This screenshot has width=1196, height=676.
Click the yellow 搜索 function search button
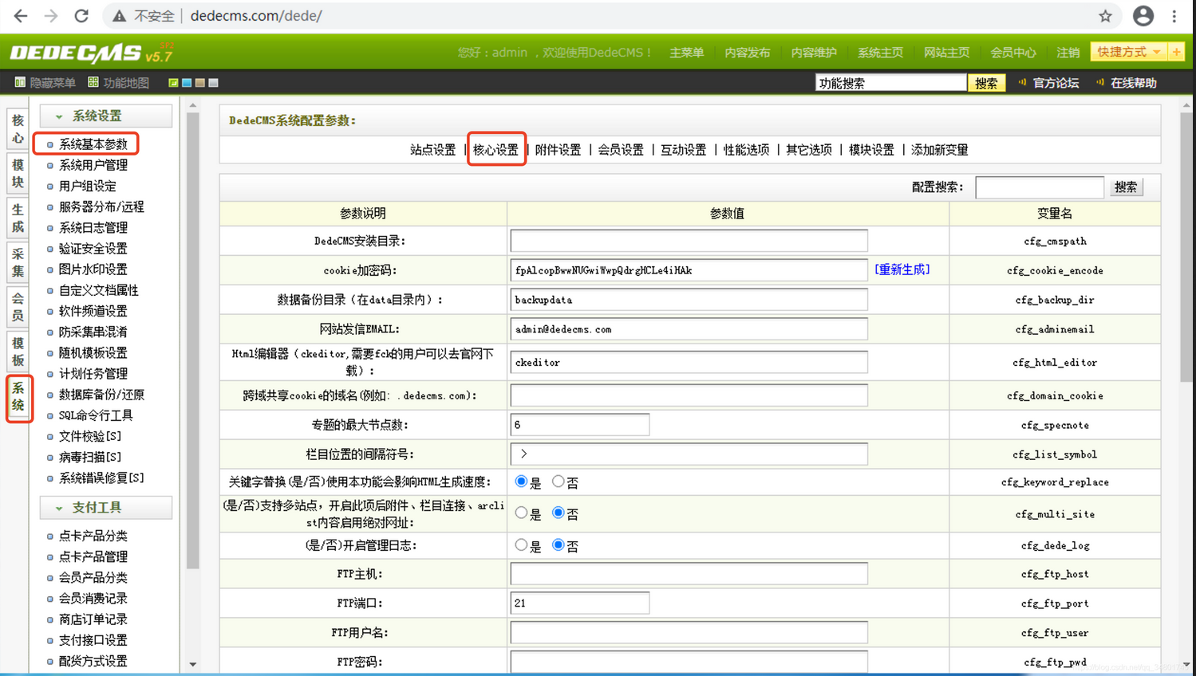(986, 83)
